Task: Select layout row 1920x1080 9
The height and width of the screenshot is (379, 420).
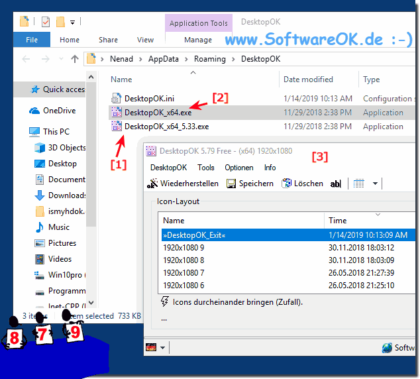Action: [x=288, y=248]
